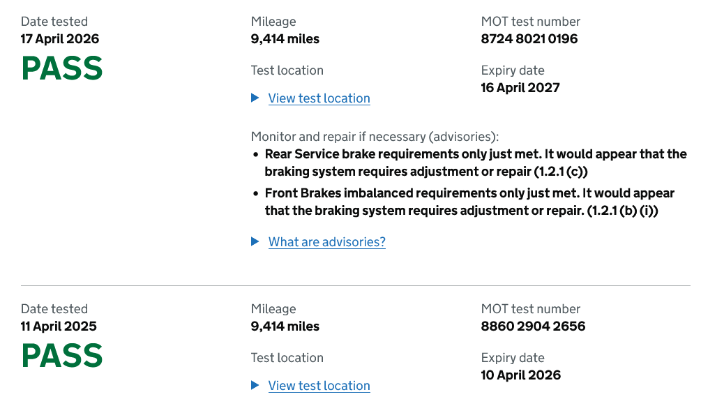The image size is (701, 406).
Task: Click the blue triangle beside the first View test location
Action: click(255, 98)
